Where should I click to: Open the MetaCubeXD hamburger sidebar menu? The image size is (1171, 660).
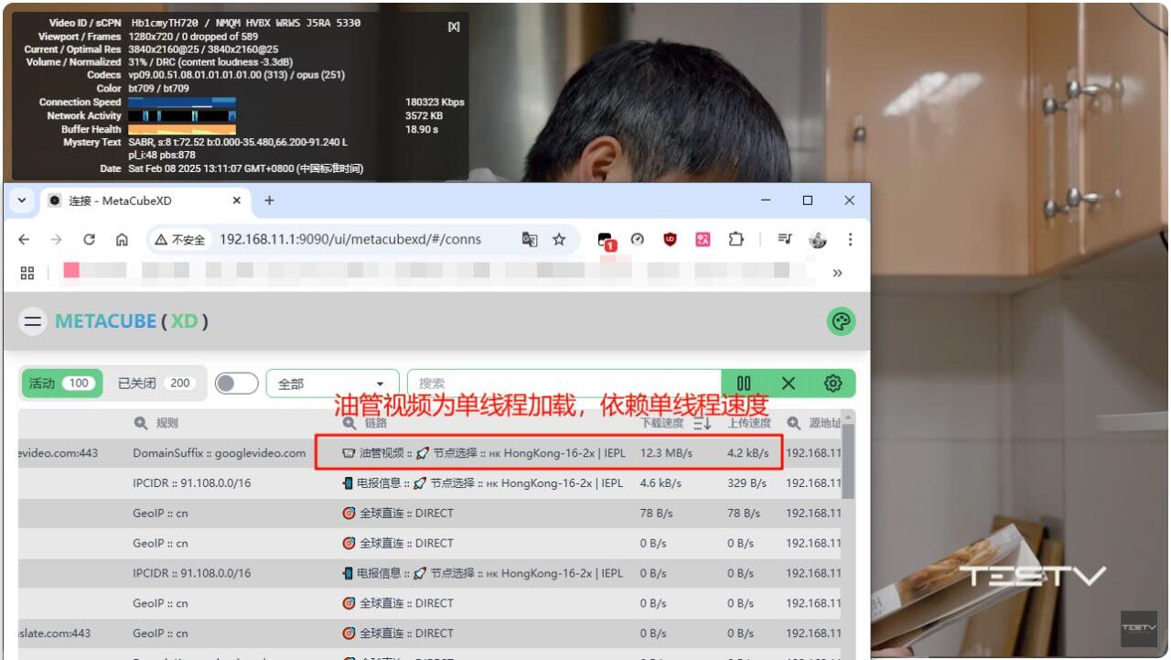tap(33, 321)
